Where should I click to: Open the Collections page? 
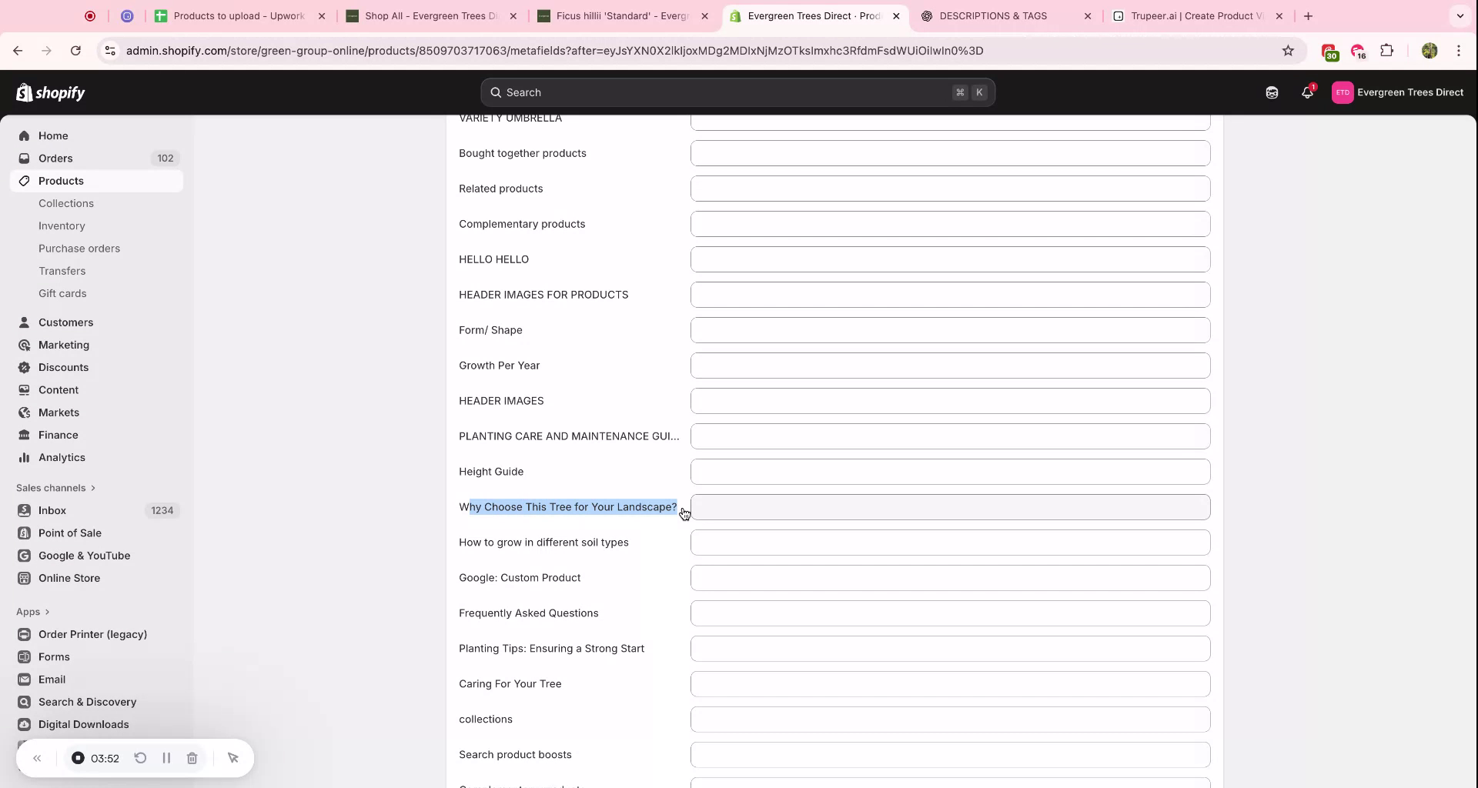(66, 203)
